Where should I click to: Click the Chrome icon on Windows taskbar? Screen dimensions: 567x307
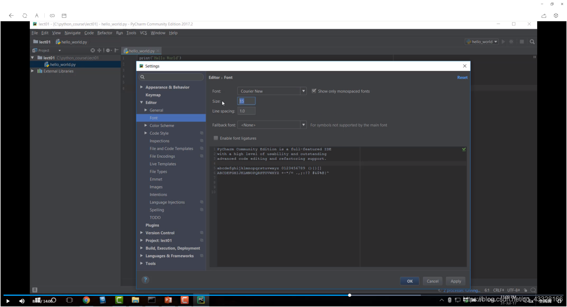pos(86,300)
